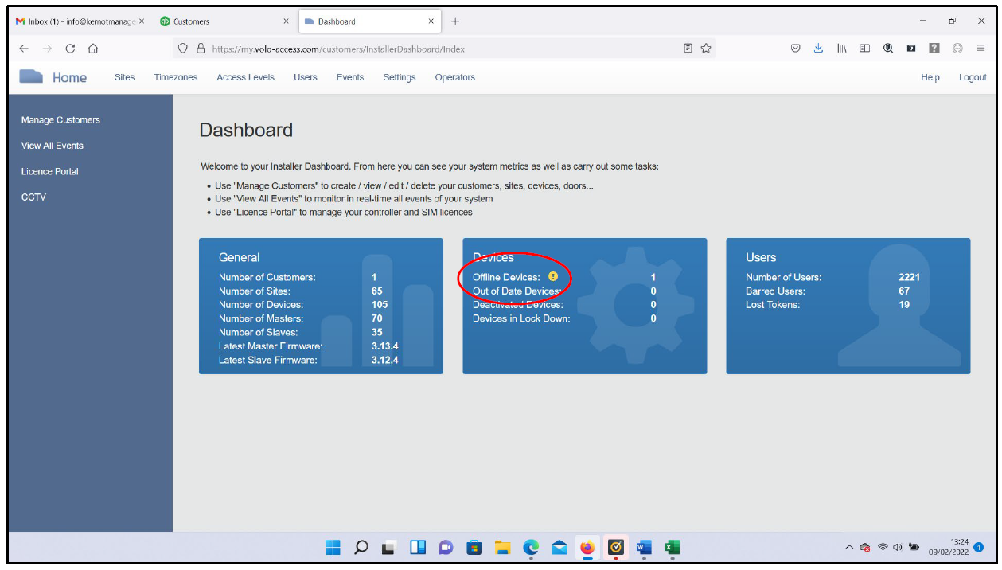Launch Microsoft Excel from the taskbar

pos(672,547)
